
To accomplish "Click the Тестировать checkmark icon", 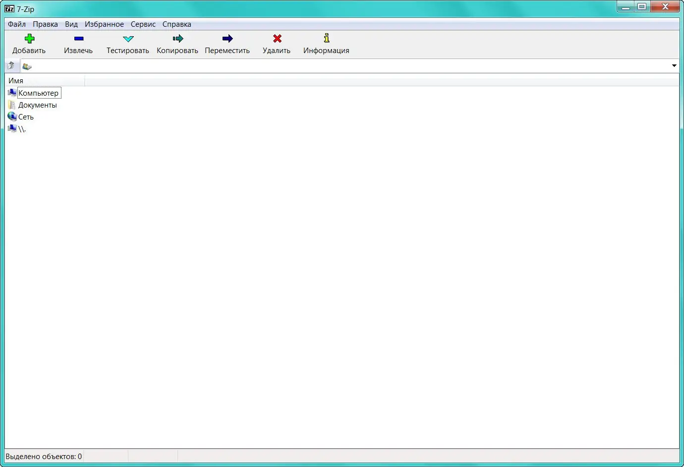I will point(128,39).
